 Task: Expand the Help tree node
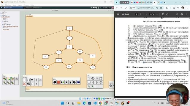pyautogui.click(x=1, y=14)
